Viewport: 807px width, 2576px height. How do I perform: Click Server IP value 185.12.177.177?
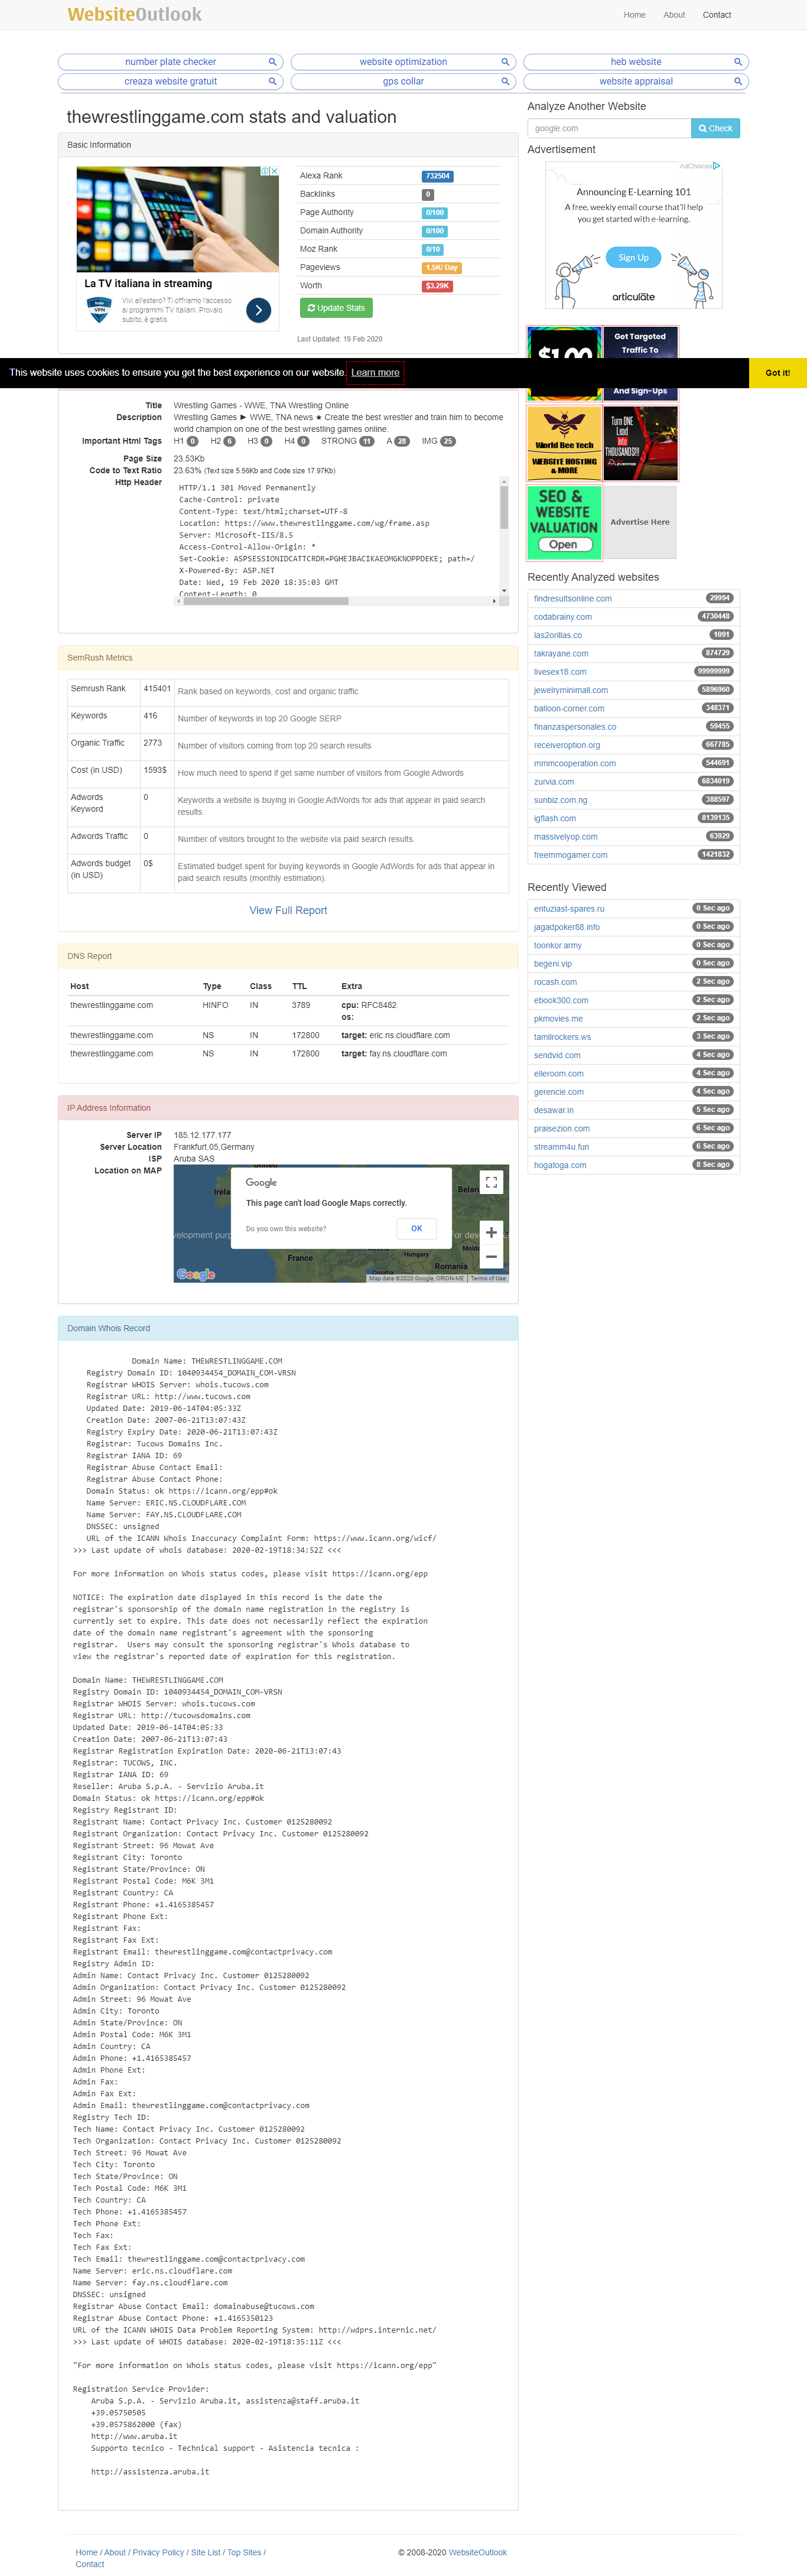[202, 1135]
